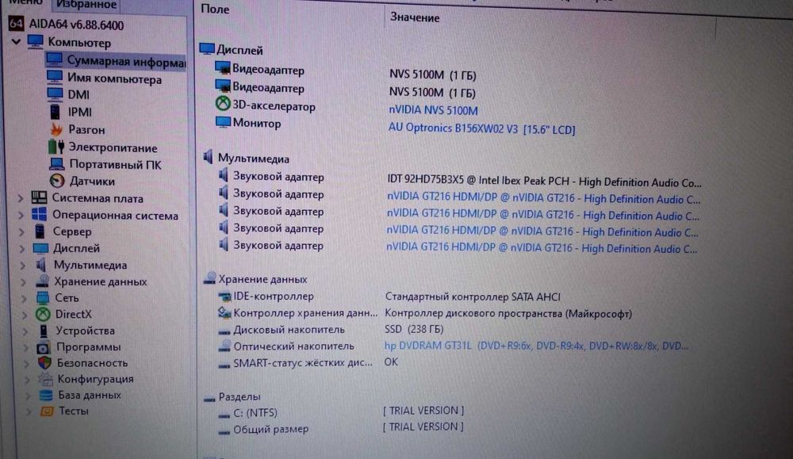Viewport: 793px width, 459px height.
Task: Select the Портативный ПК laptop icon
Action: pos(56,164)
